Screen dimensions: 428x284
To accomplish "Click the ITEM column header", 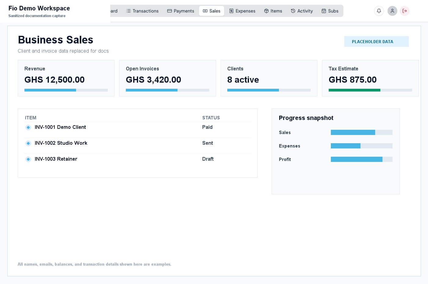I will pos(31,118).
